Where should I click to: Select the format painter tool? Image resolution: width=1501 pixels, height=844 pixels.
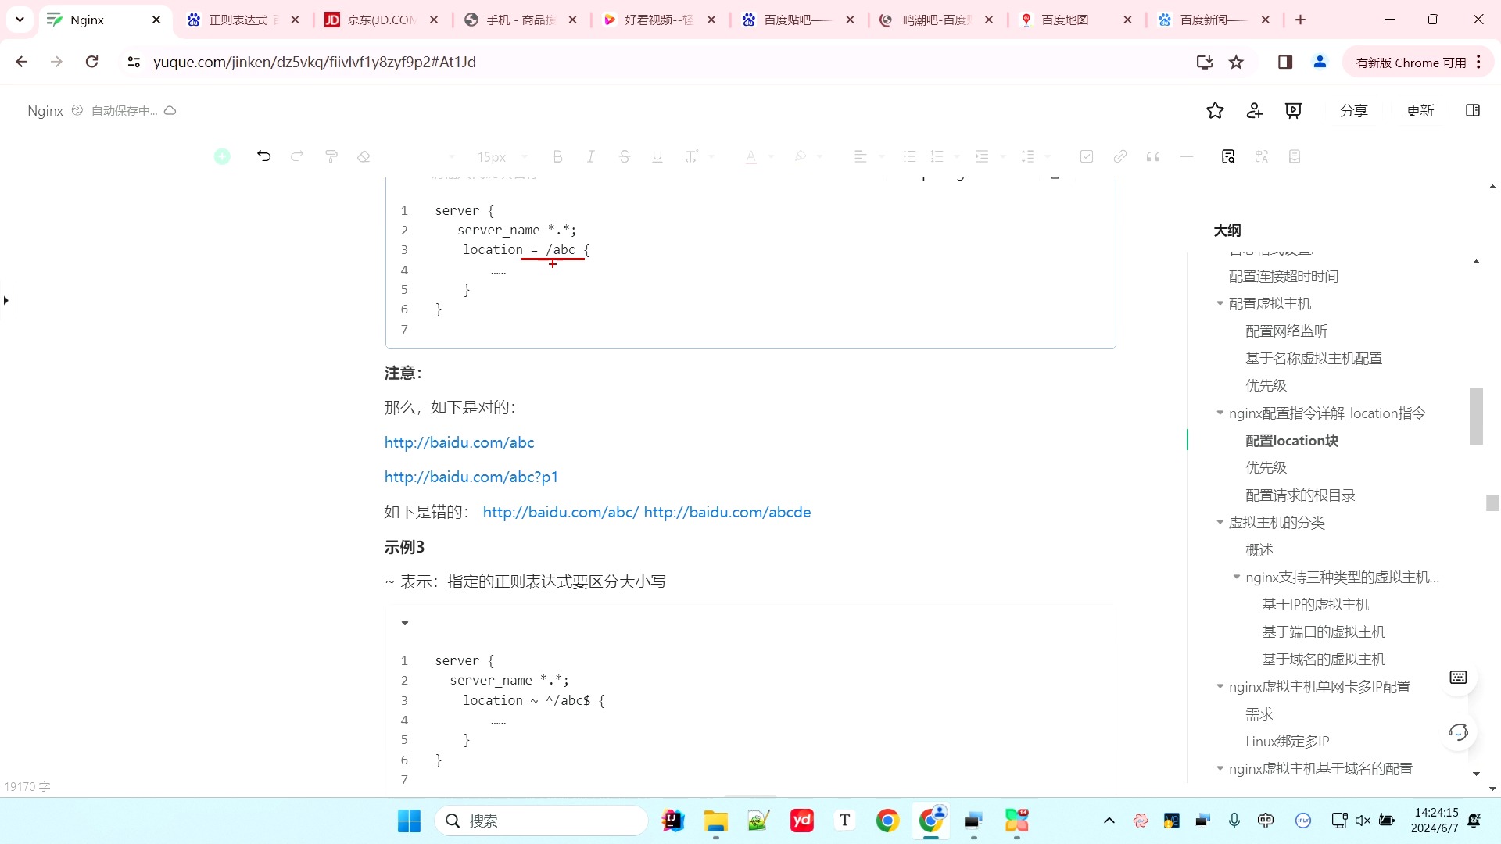point(331,156)
